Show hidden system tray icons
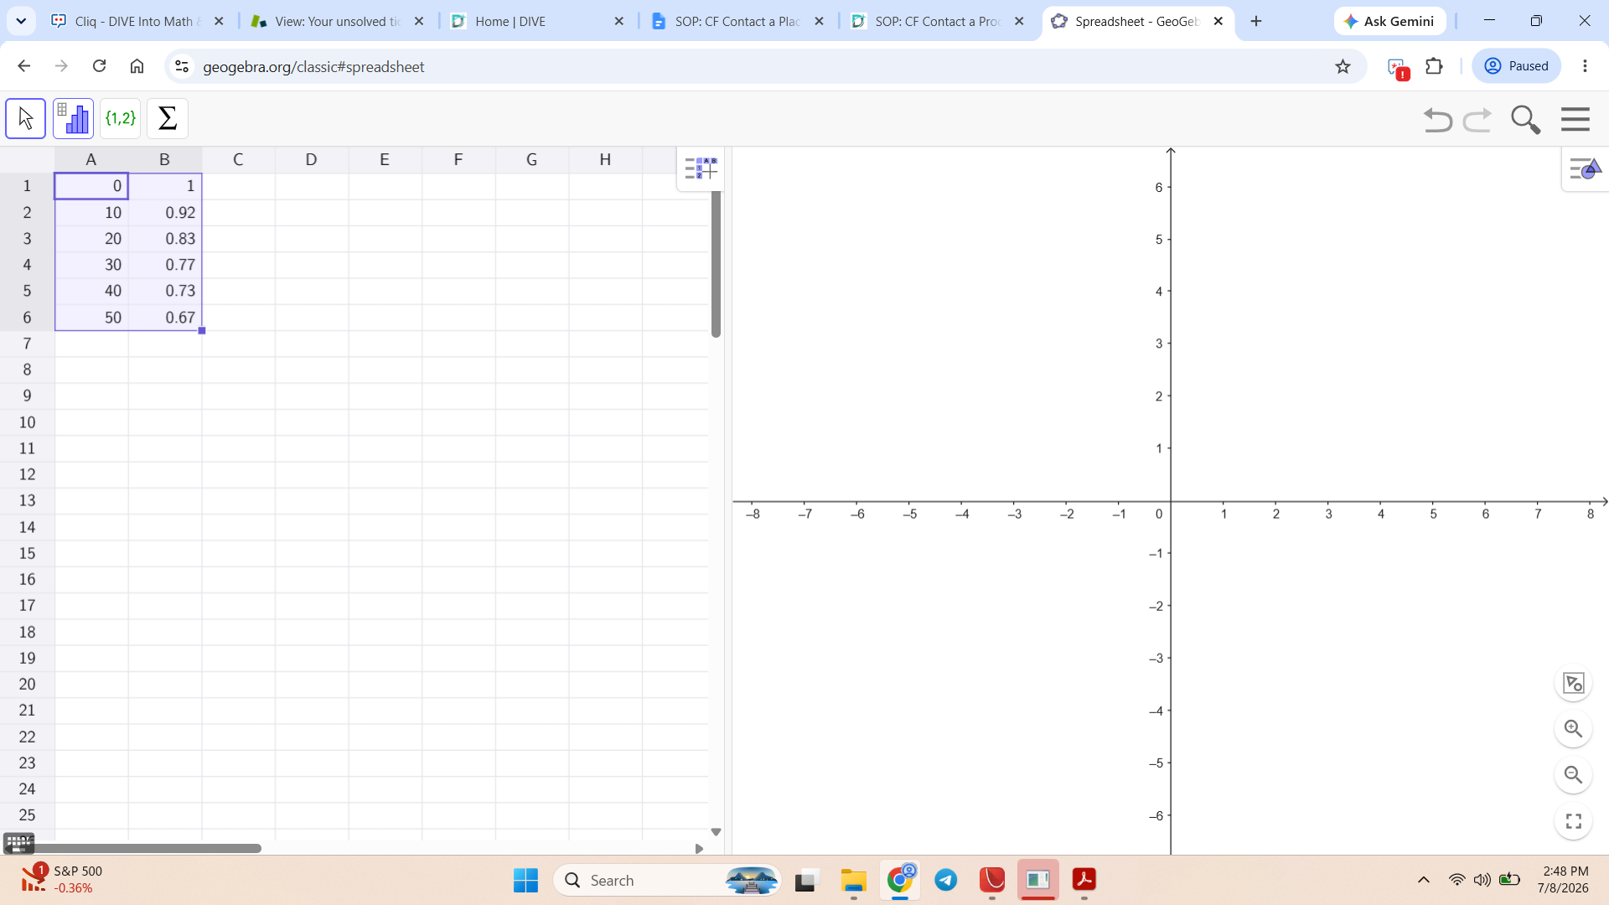The width and height of the screenshot is (1609, 905). [x=1423, y=880]
